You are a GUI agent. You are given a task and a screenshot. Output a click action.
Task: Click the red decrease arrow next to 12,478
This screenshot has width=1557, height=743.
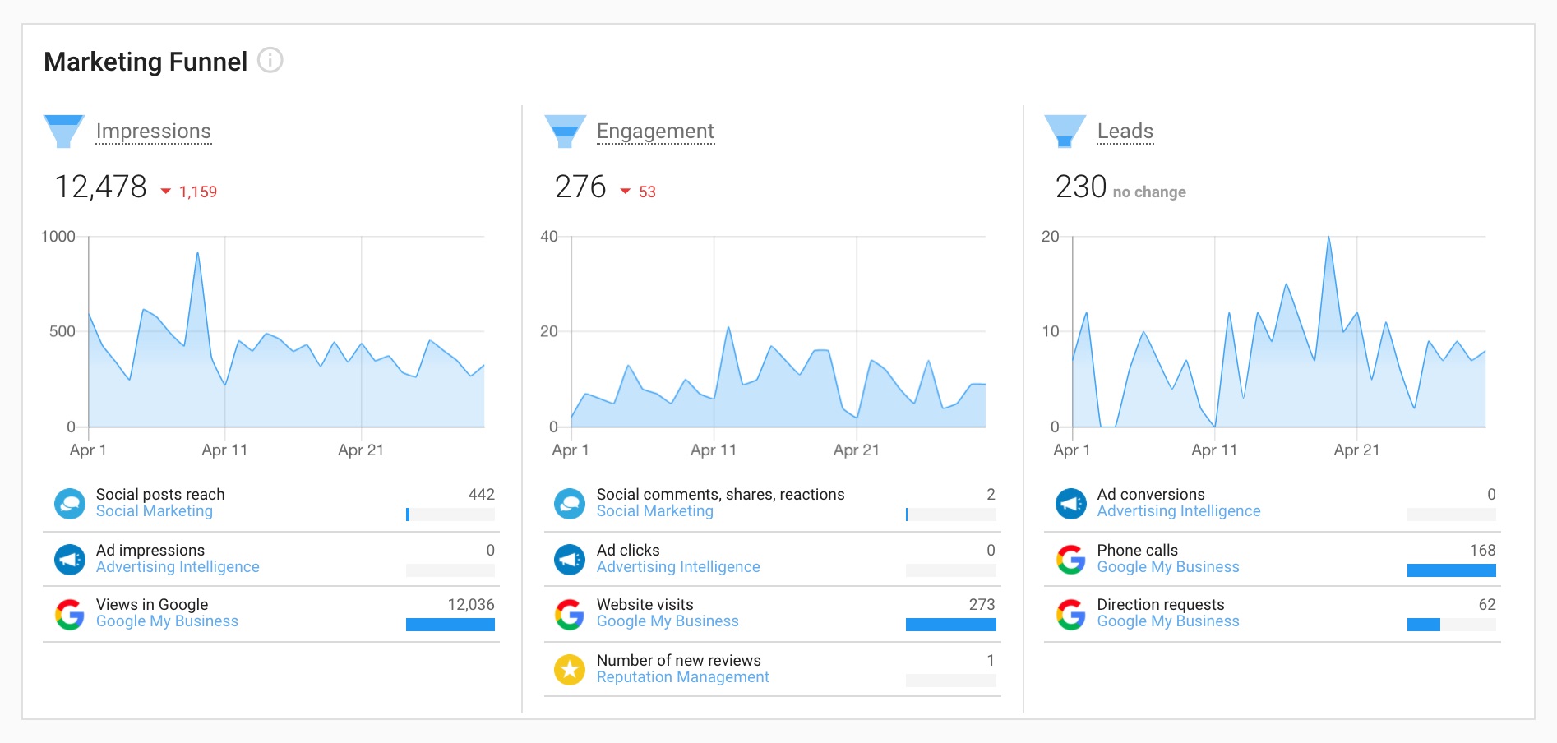(165, 192)
